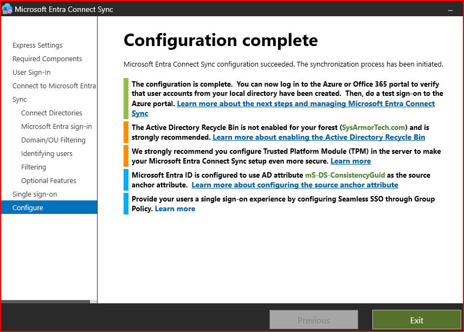Follow Learn more link for Seamless SSO

click(x=175, y=209)
